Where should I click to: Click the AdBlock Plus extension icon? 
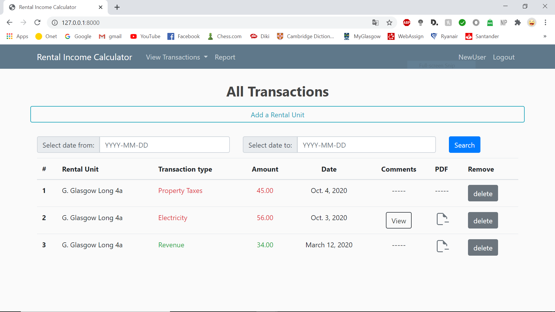(x=406, y=23)
